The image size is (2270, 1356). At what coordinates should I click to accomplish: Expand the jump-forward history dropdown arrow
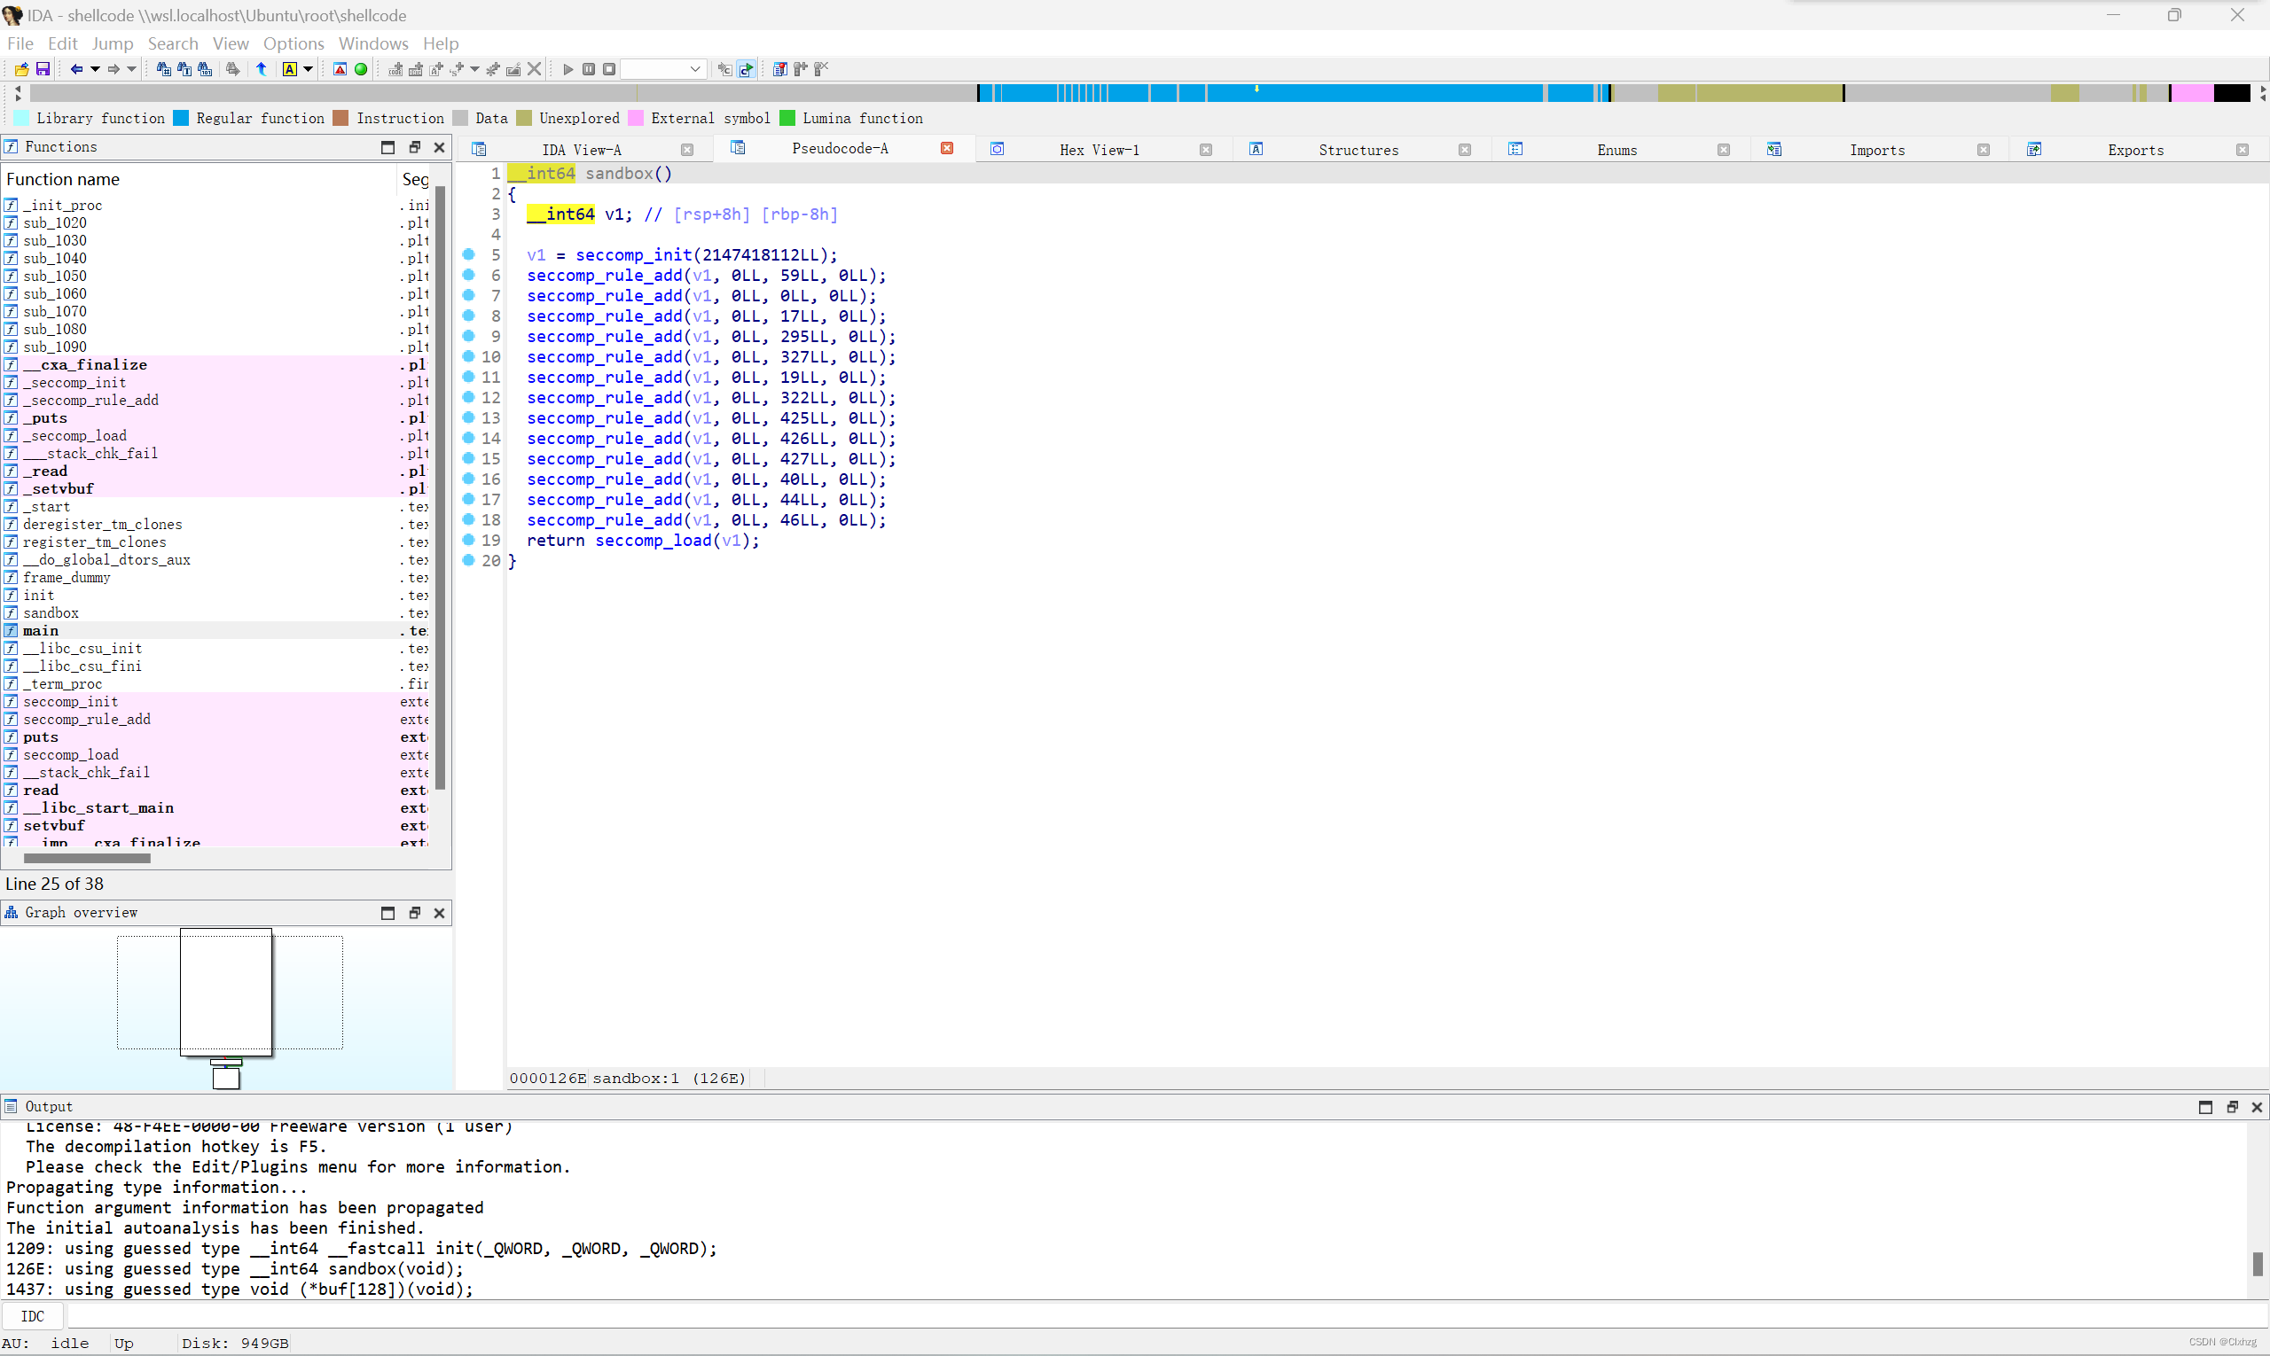pos(131,69)
